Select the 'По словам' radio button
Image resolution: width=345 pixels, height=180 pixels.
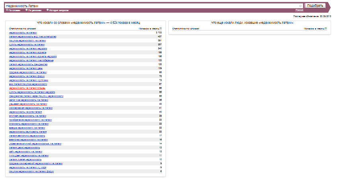click(7, 10)
